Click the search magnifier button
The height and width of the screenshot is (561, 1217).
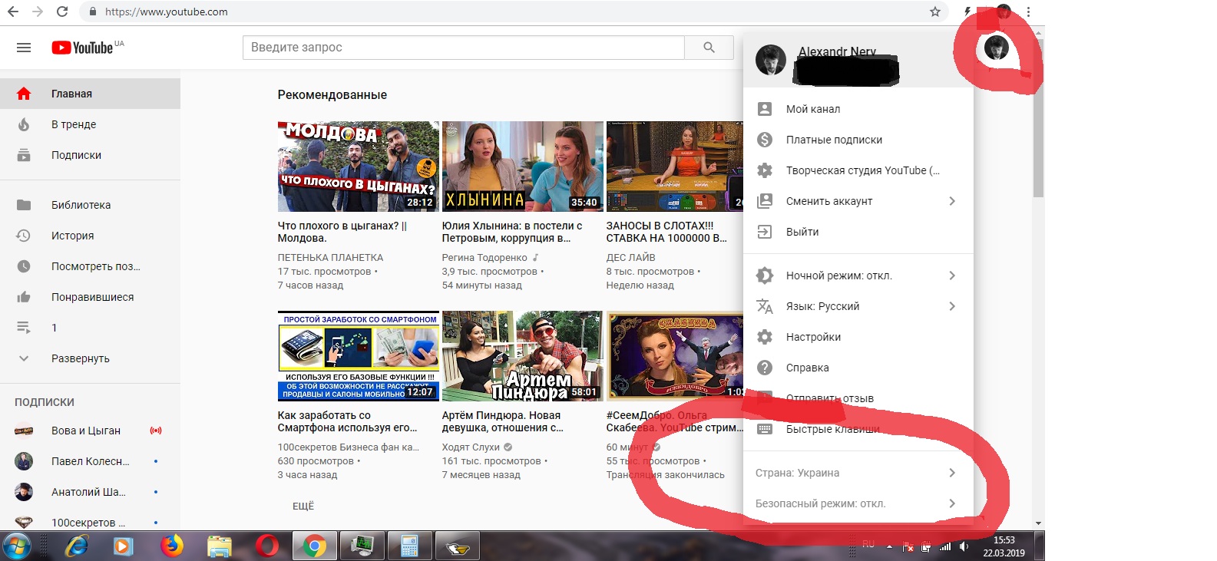point(709,48)
